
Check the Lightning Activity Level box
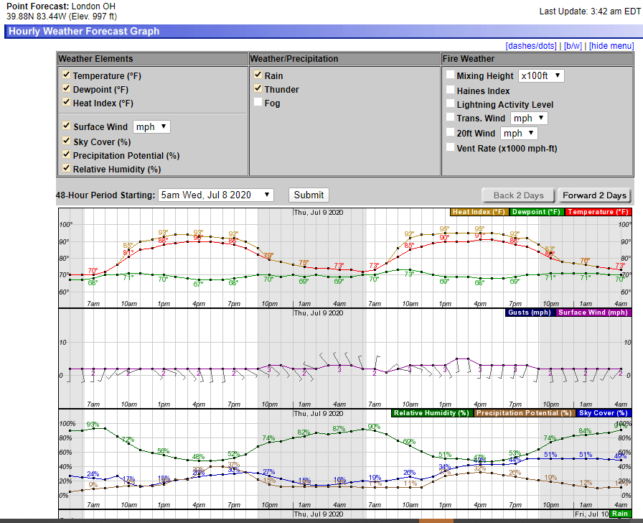coord(450,104)
